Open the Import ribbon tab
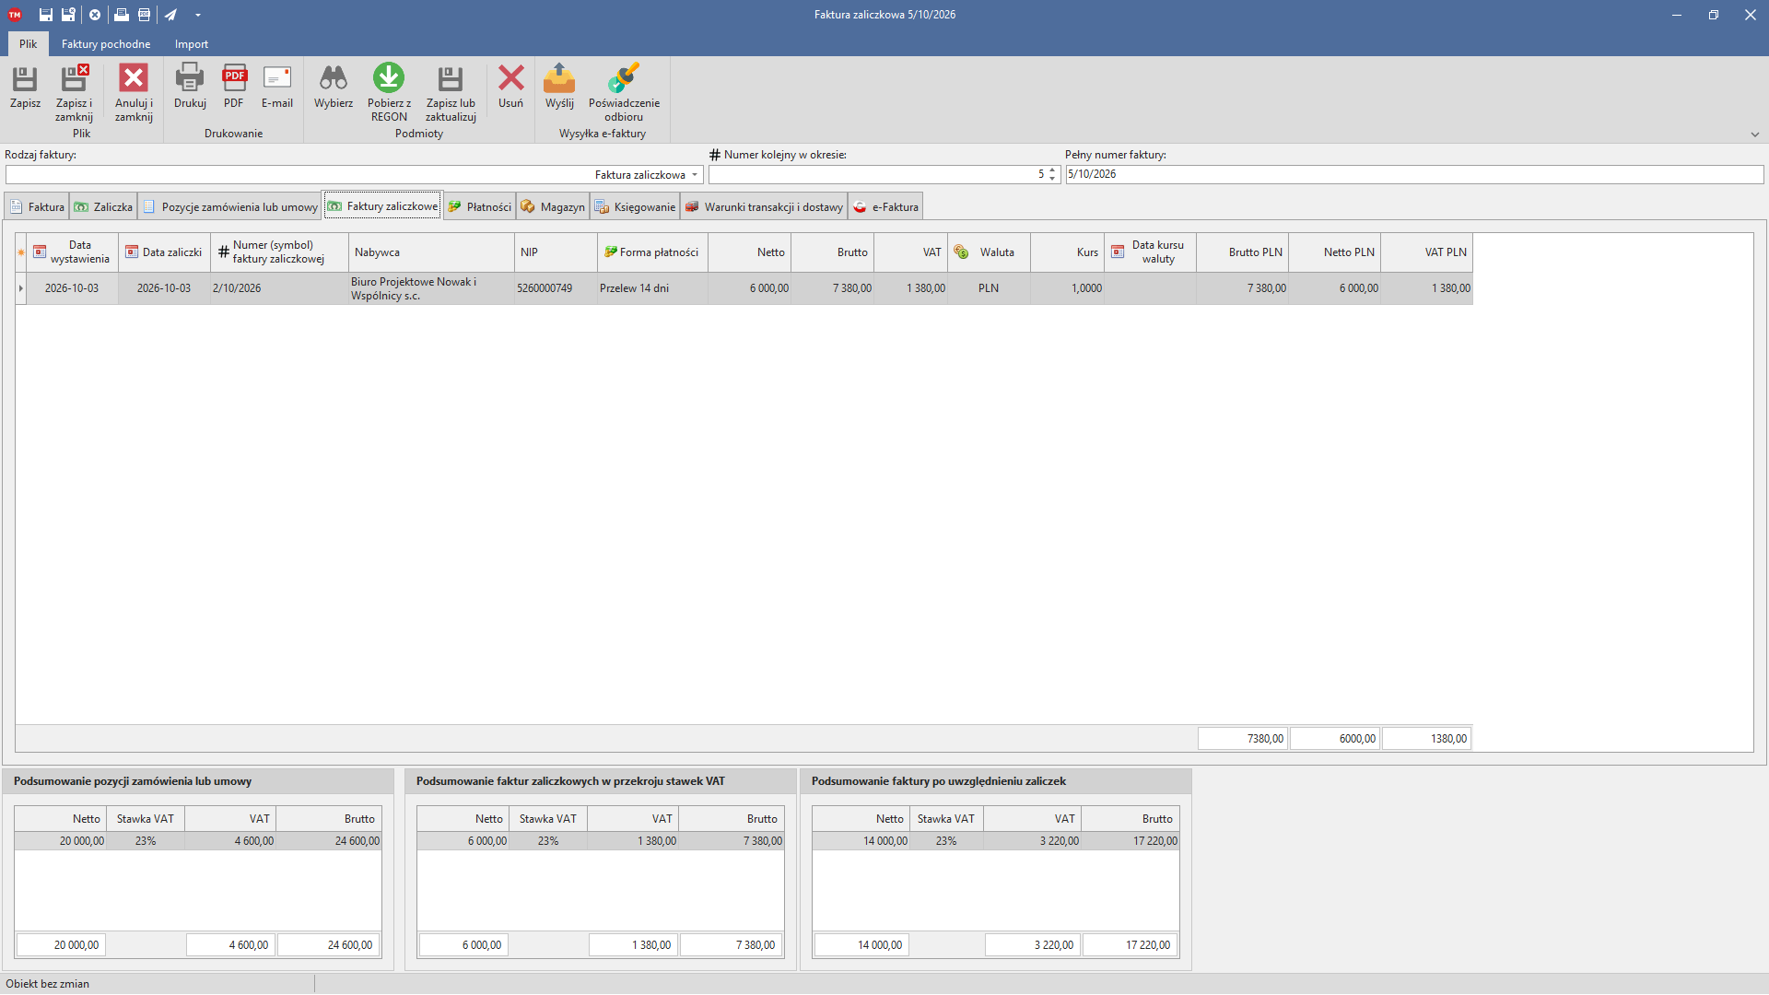The width and height of the screenshot is (1769, 995). pos(192,44)
